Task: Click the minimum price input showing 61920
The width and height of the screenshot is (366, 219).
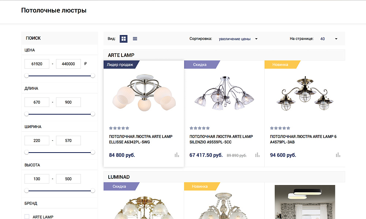Action: [37, 64]
